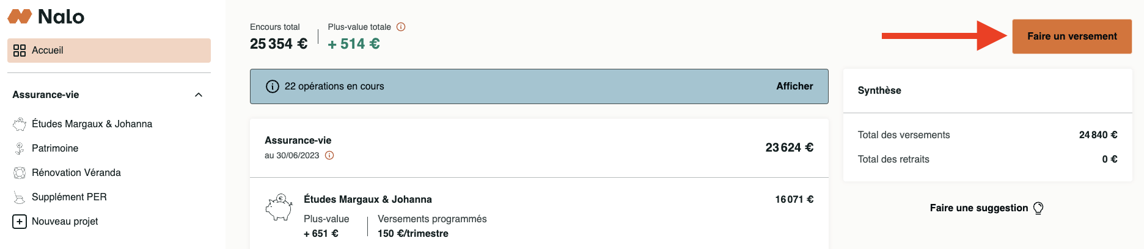Click Faire une suggestion link
Screen dimensions: 1144x249
coord(978,208)
